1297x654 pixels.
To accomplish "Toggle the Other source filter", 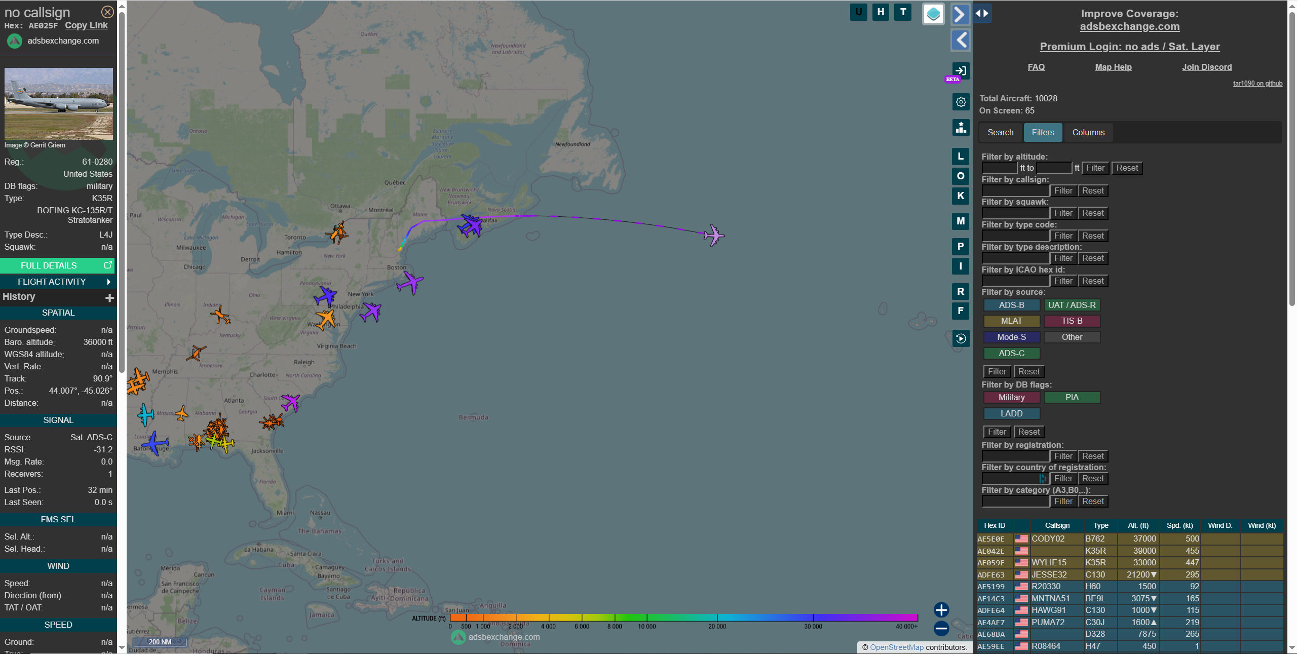I will pos(1072,337).
